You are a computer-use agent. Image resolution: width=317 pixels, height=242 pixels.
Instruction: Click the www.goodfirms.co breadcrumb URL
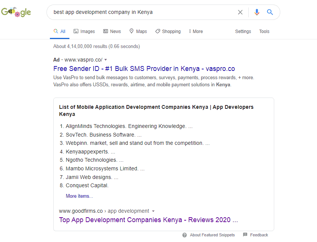coord(81,211)
